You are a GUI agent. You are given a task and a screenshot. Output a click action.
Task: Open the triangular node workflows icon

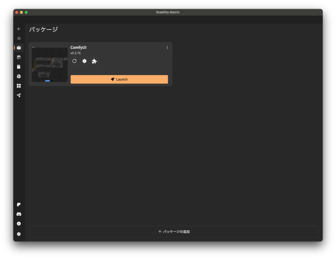(x=19, y=95)
